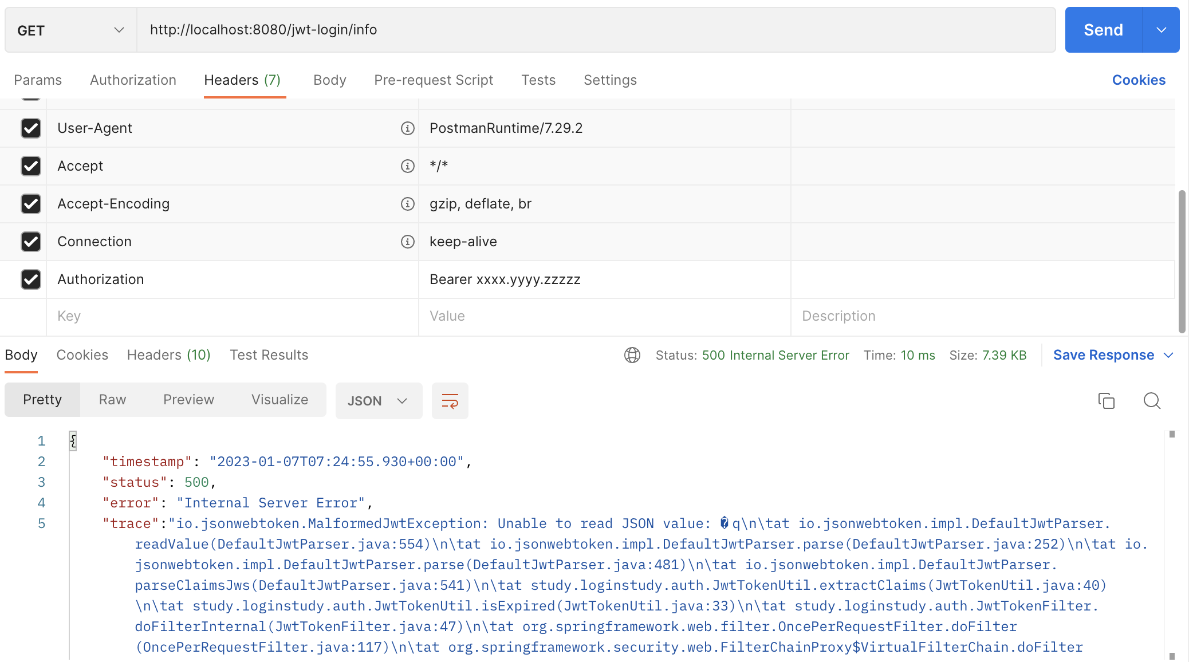Uncheck the Accept-Encoding header checkbox

click(x=31, y=204)
